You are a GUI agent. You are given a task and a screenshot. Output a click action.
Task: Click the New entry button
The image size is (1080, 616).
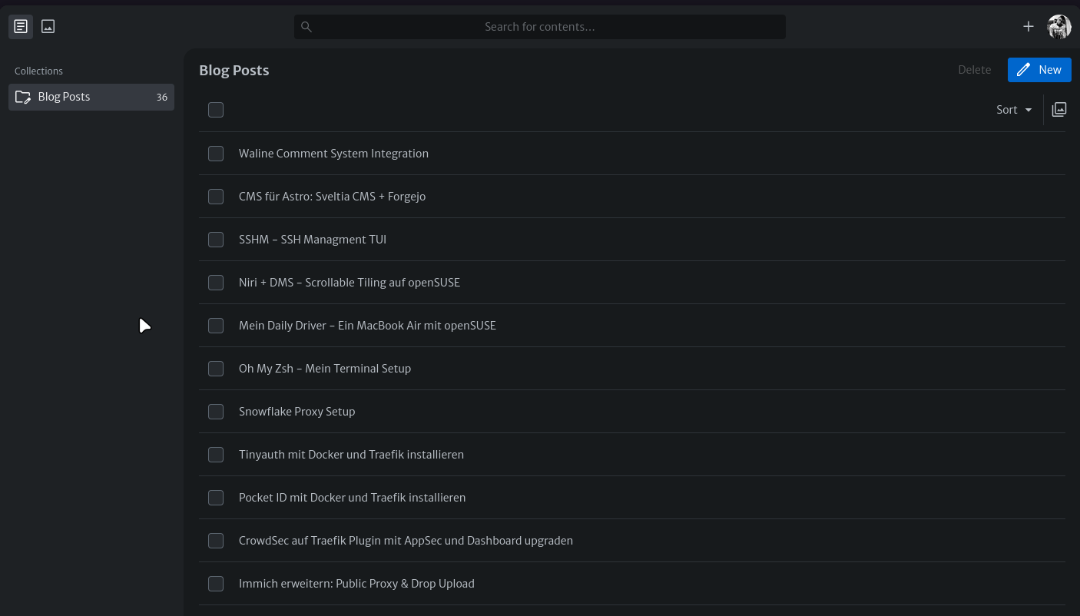tap(1039, 69)
